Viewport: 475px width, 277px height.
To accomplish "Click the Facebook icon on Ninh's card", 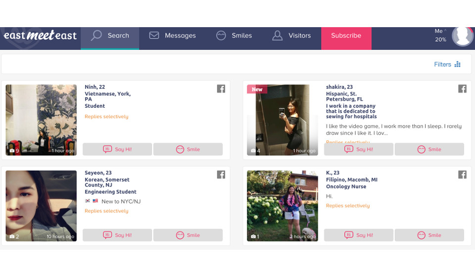I will pos(221,89).
